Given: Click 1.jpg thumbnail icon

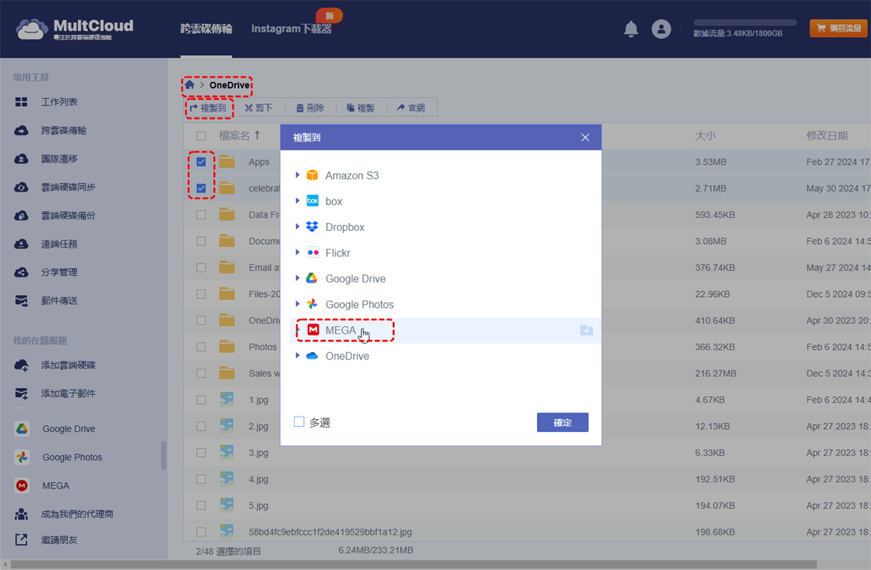Looking at the screenshot, I should point(227,399).
